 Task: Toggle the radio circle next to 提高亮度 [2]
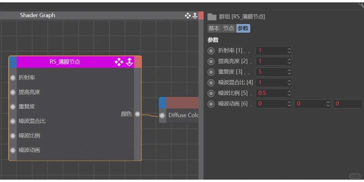pyautogui.click(x=211, y=61)
